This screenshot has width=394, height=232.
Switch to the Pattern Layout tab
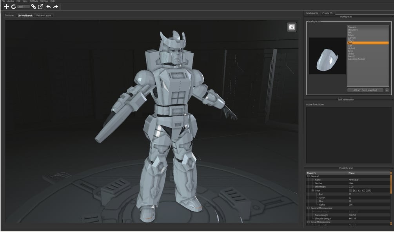click(44, 16)
